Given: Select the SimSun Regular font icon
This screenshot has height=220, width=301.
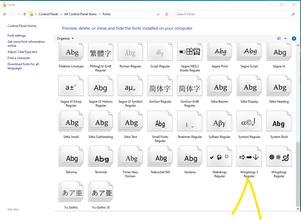Looking at the screenshot, I should [x=160, y=86].
